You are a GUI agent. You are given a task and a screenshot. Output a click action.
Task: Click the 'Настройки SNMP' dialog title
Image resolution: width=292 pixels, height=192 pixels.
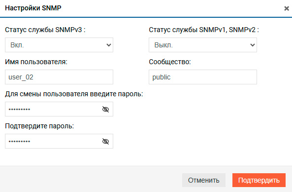(33, 8)
